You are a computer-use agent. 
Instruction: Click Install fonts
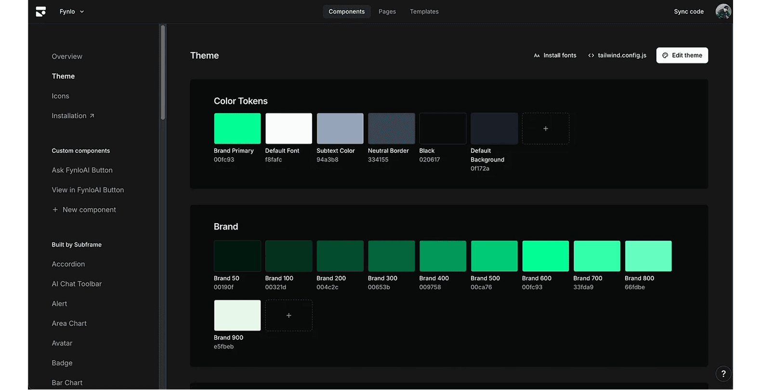(555, 55)
